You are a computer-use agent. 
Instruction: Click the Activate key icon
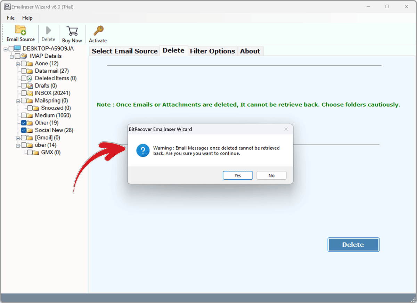click(98, 31)
